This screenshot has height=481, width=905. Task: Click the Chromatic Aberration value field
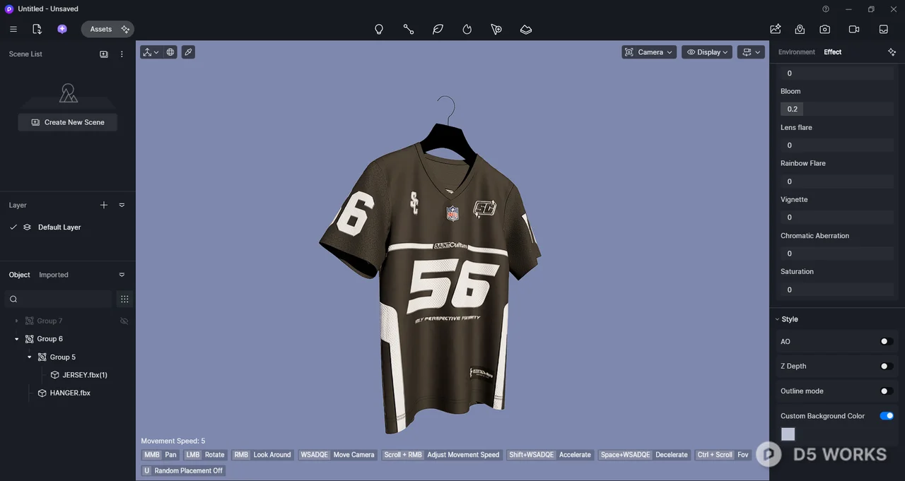[x=837, y=254]
